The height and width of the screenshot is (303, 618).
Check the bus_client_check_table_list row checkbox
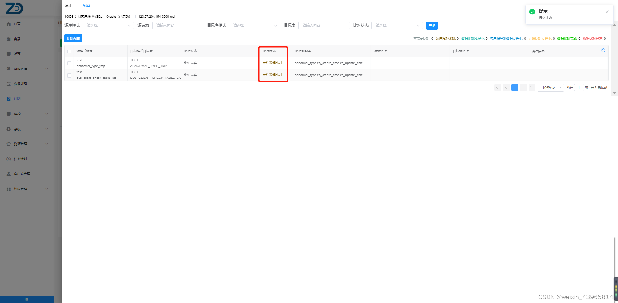coord(69,75)
